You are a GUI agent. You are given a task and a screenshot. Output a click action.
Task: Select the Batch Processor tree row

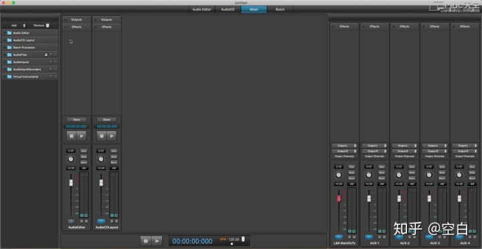29,48
